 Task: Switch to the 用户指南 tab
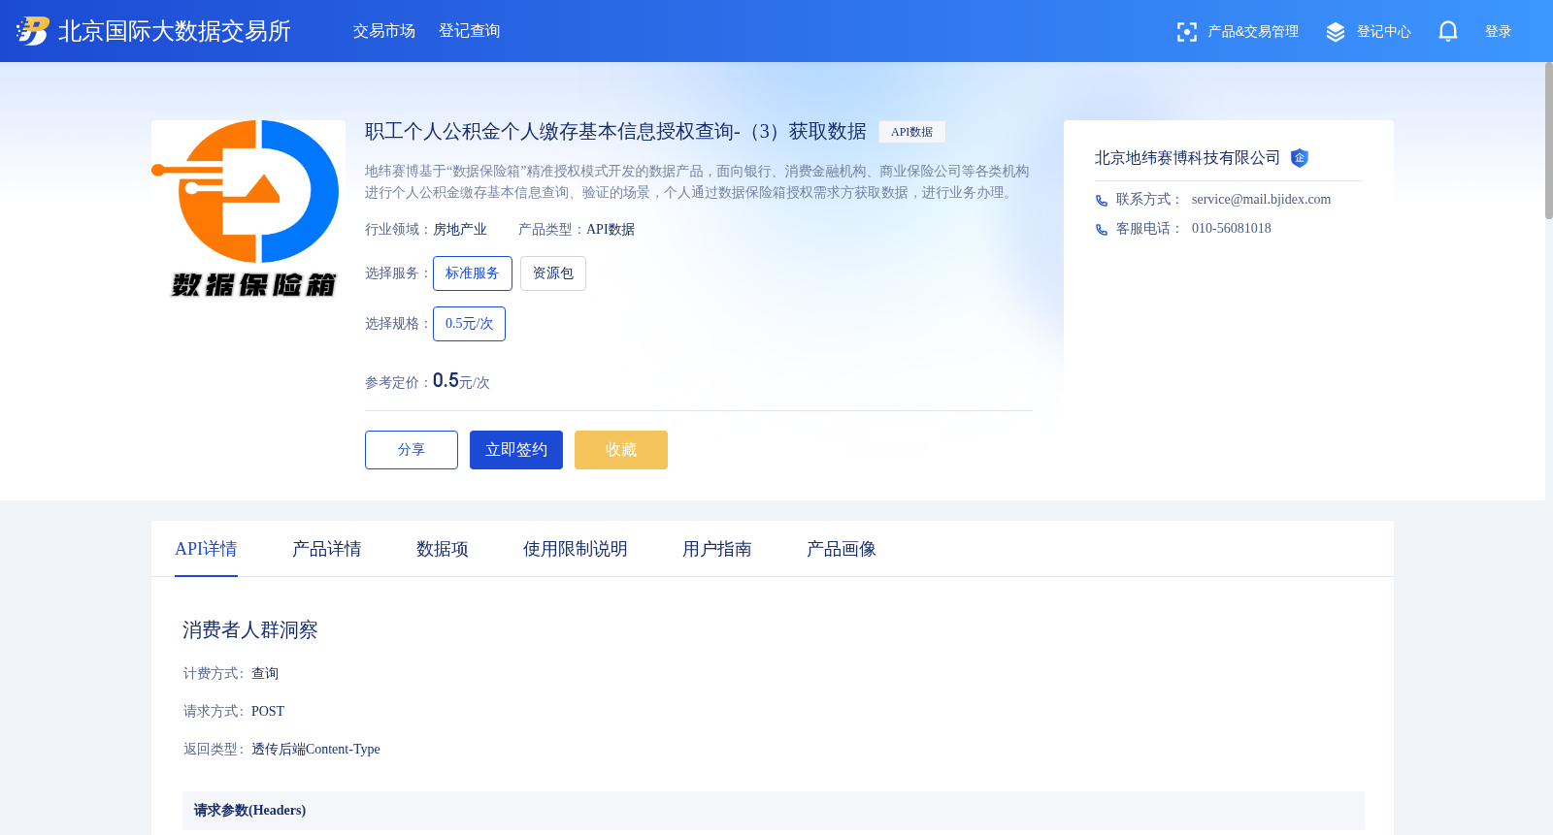tap(717, 549)
